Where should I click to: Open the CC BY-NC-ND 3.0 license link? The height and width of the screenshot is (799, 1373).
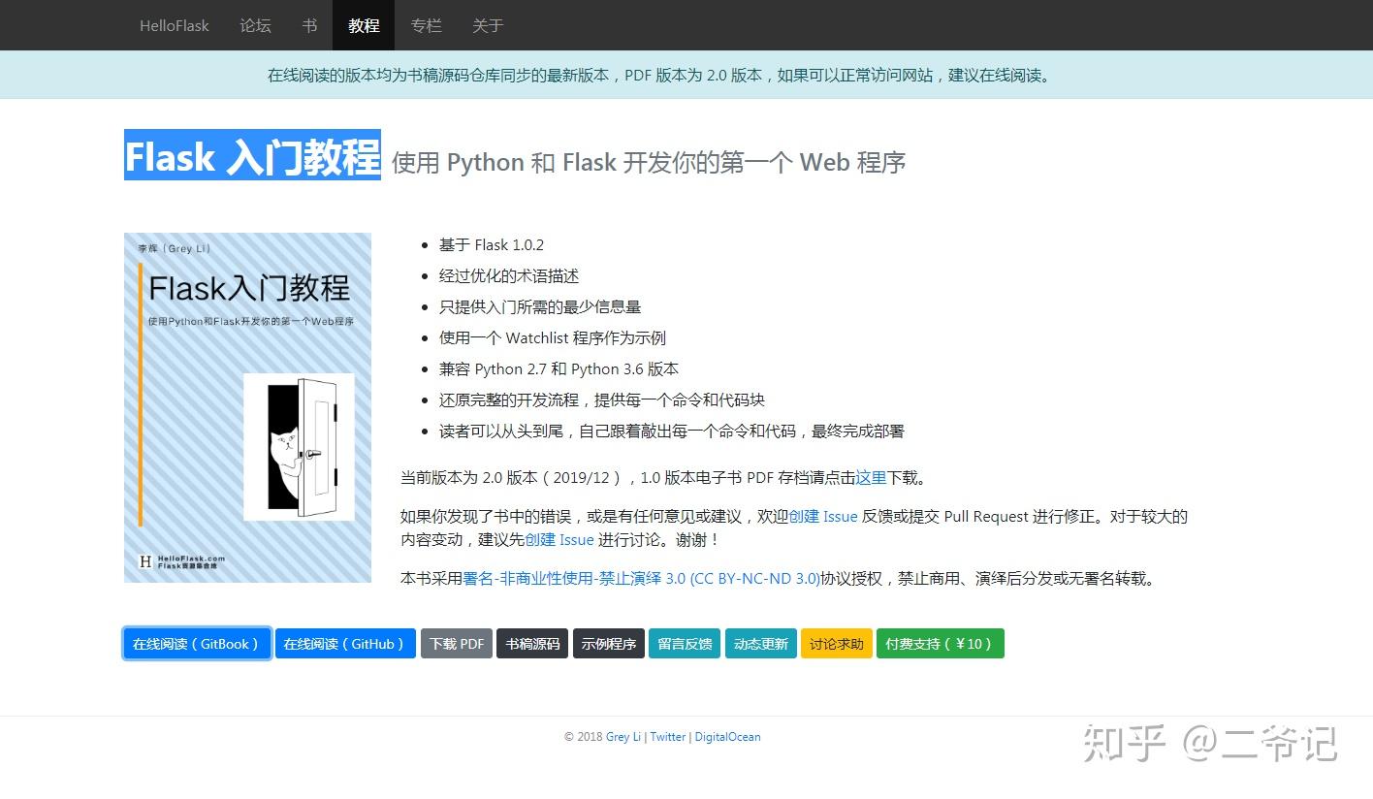pyautogui.click(x=642, y=579)
